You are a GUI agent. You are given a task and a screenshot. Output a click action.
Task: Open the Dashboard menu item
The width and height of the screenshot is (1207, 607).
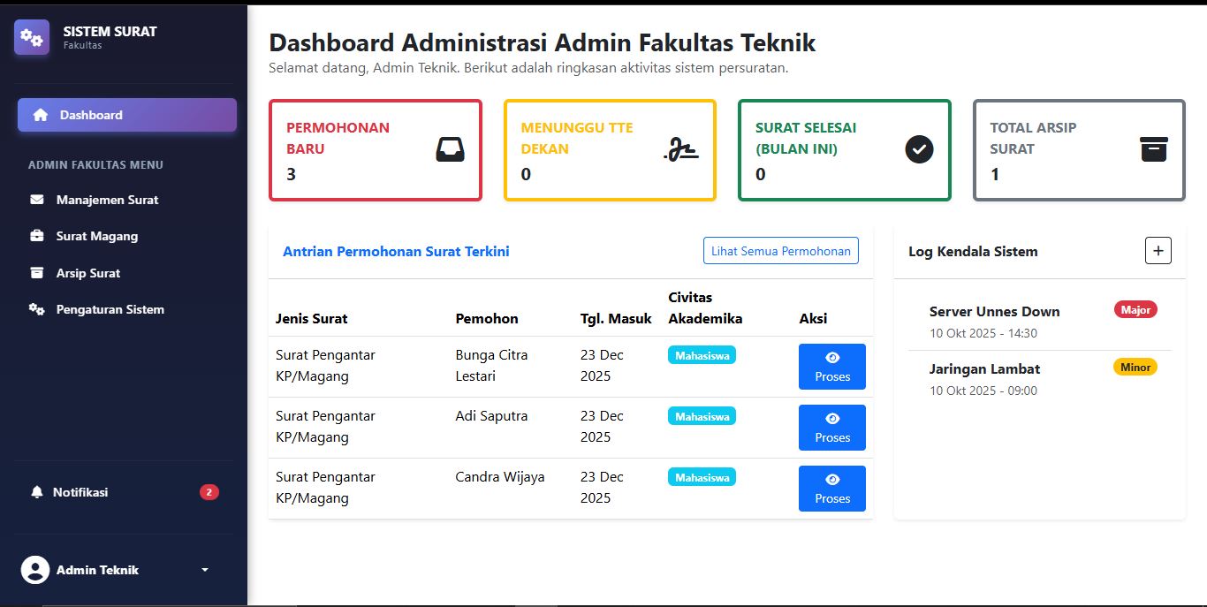click(126, 115)
